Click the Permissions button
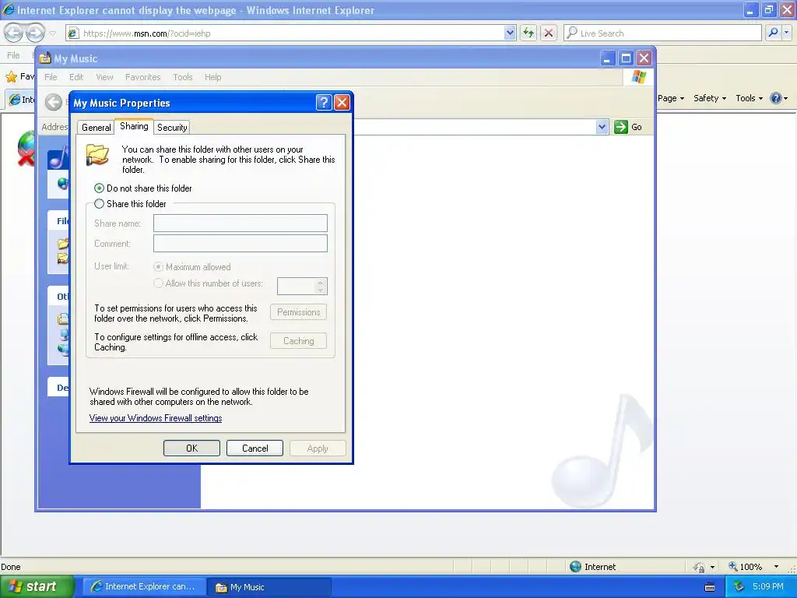Viewport: 797px width, 598px height. pos(298,312)
